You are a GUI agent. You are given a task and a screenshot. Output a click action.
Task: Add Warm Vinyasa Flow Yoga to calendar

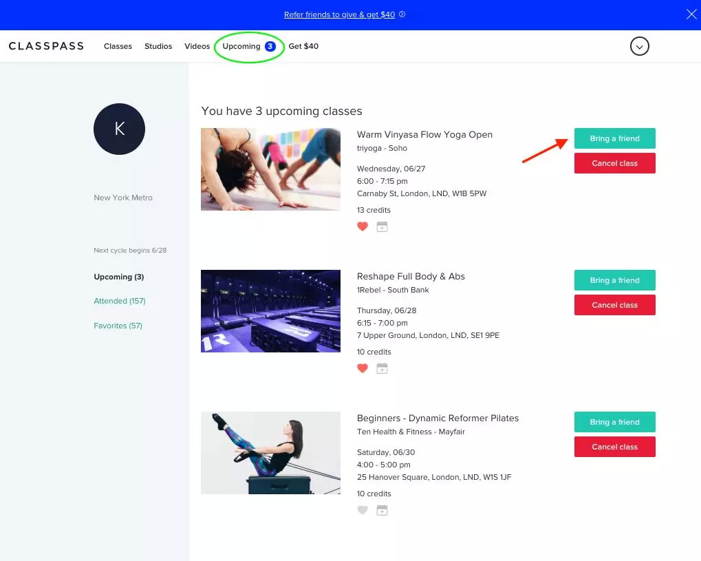(382, 227)
